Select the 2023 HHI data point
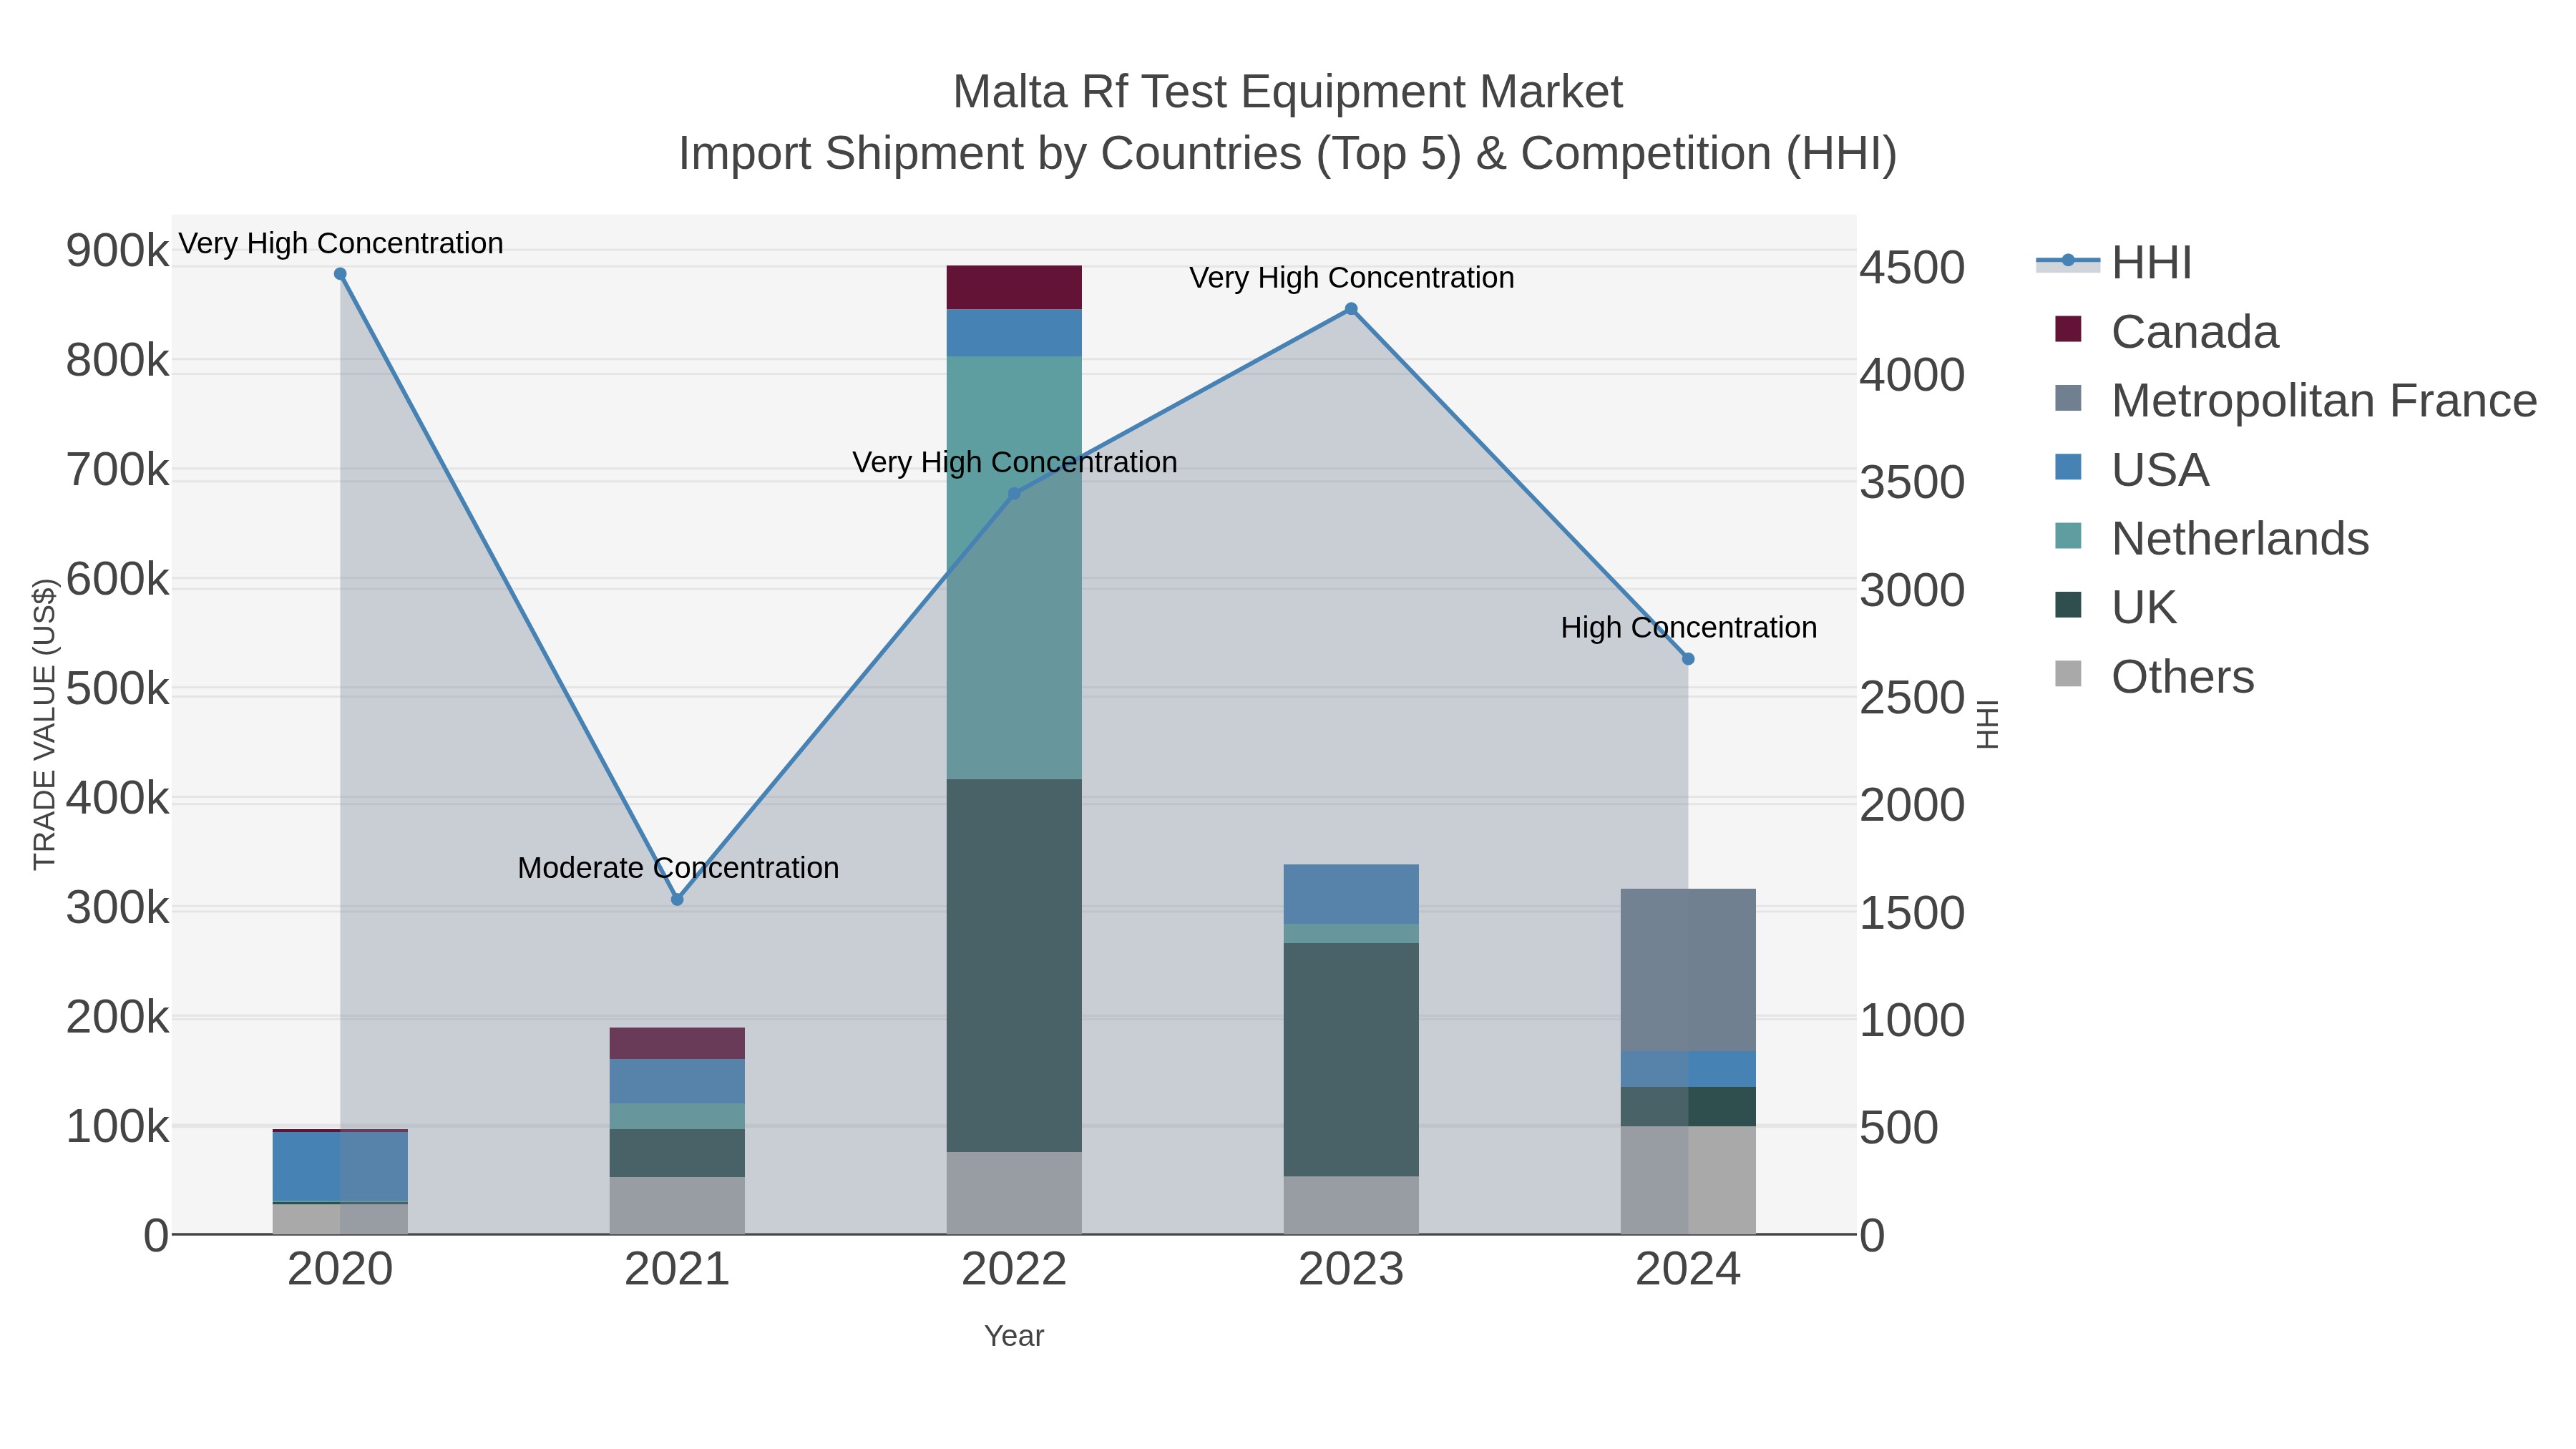This screenshot has width=2576, height=1449. (x=1351, y=309)
